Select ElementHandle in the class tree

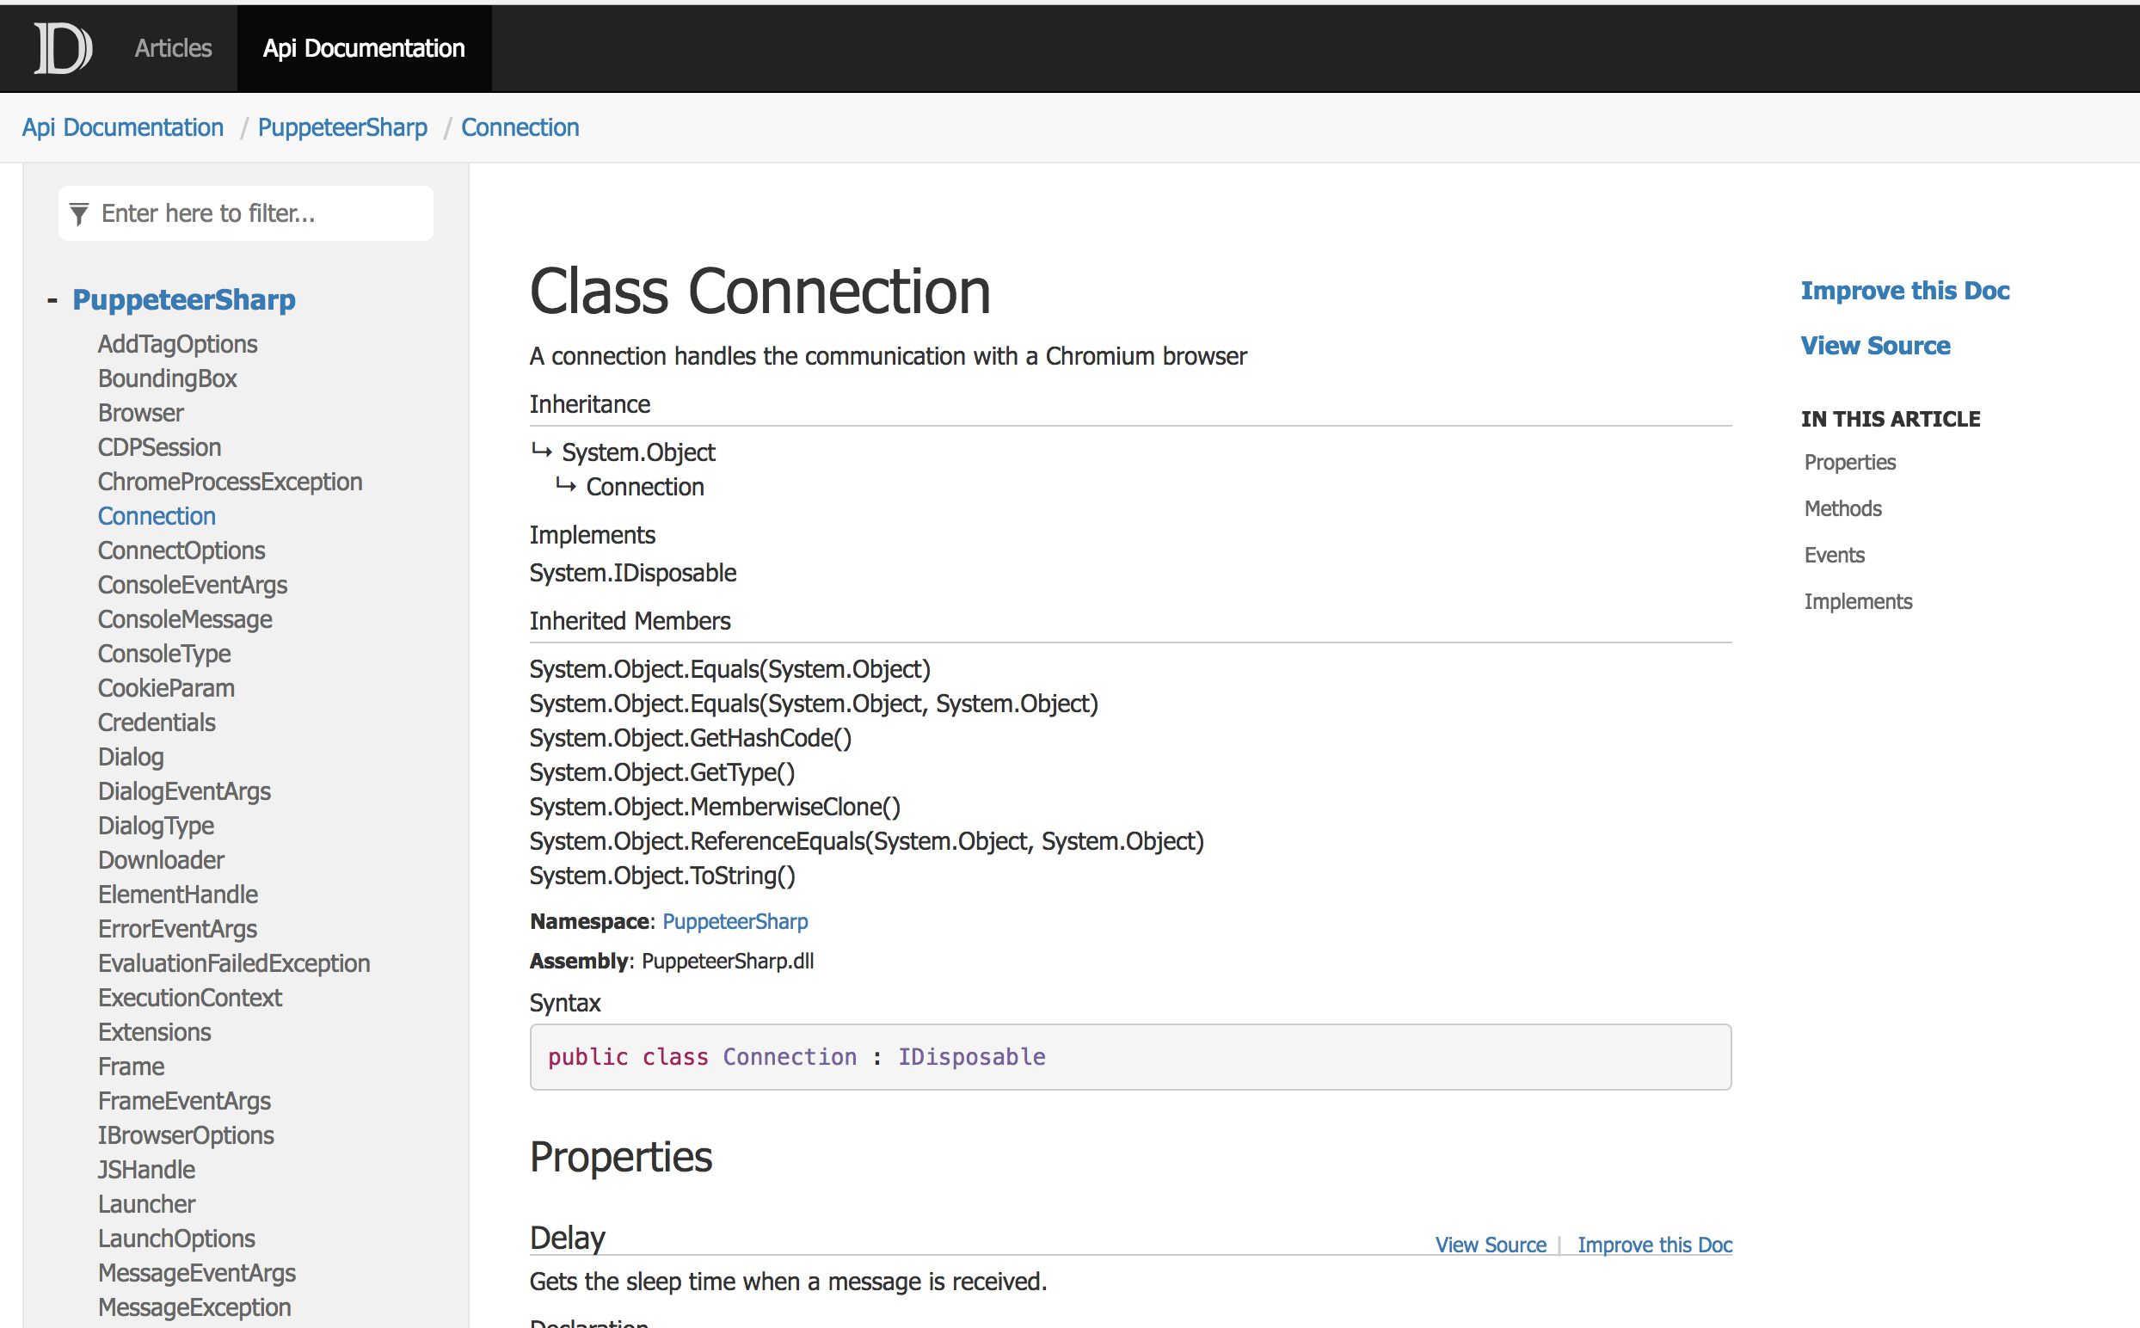[x=177, y=895]
